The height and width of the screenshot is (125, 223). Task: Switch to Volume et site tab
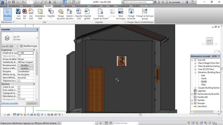[x=81, y=6]
